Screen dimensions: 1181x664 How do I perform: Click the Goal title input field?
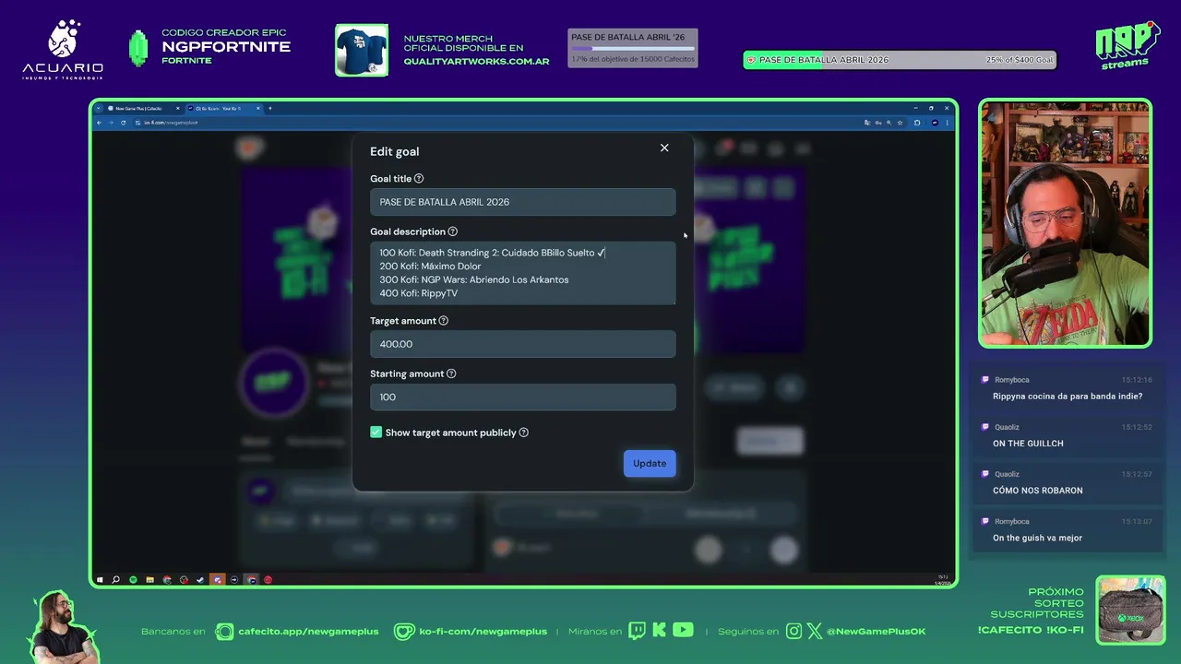(523, 202)
